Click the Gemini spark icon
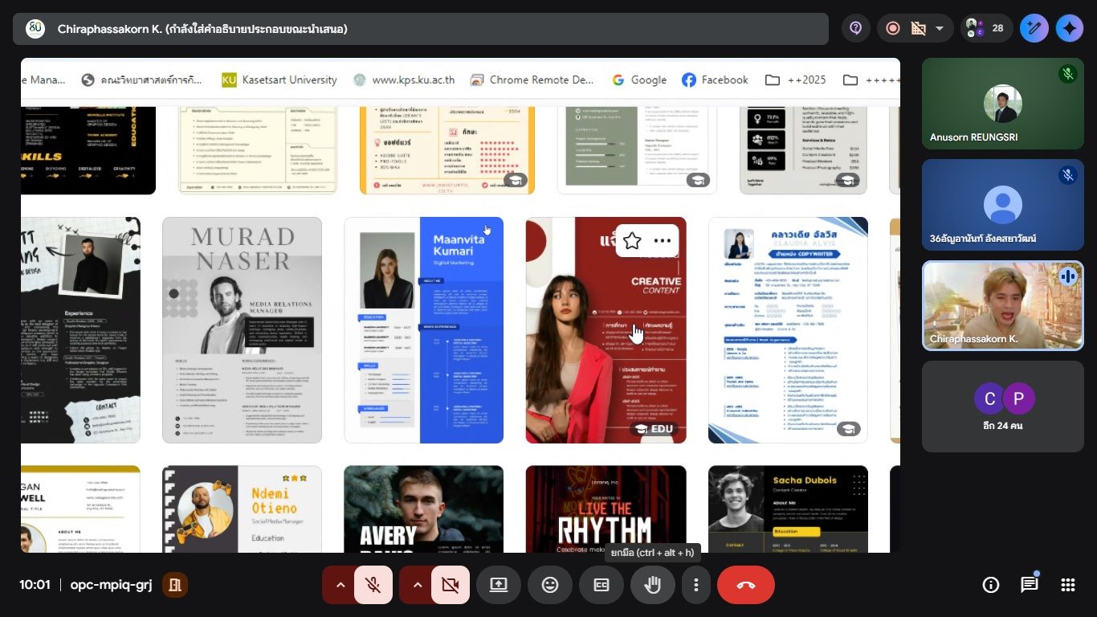 [x=1069, y=28]
